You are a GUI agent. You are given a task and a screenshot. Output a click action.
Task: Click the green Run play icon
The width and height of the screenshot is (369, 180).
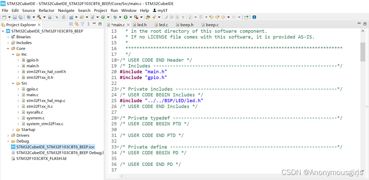126,17
